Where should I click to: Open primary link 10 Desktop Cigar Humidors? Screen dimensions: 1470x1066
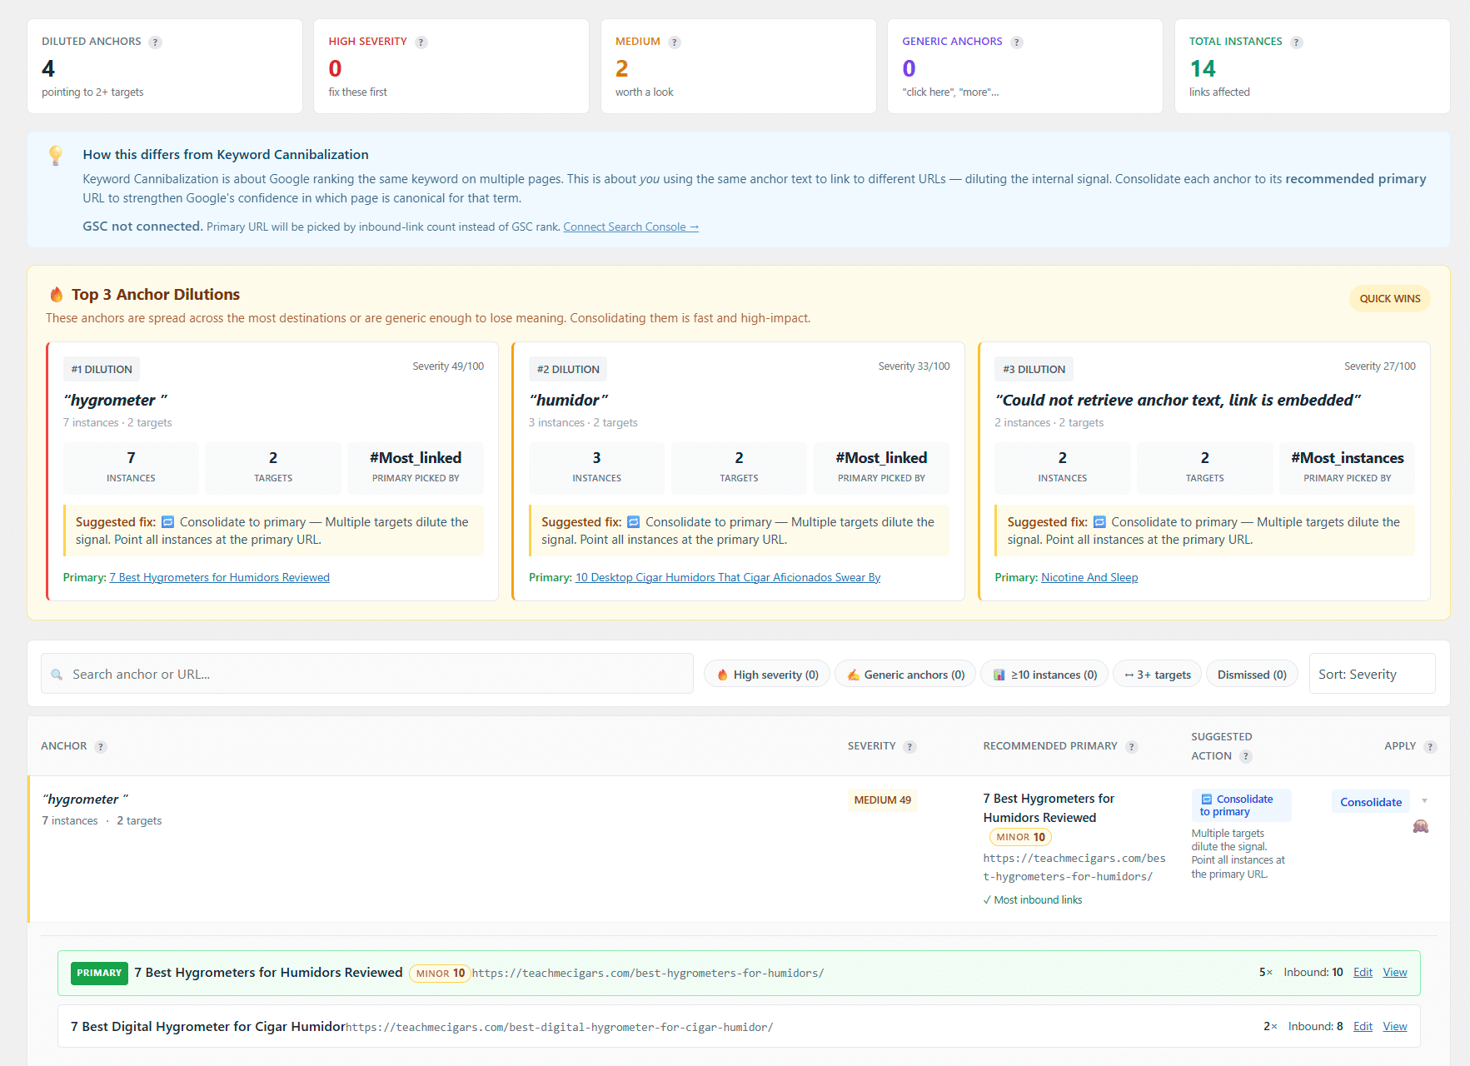[x=728, y=577]
